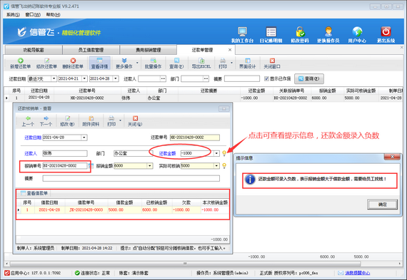Expand 最近7天 date range dropdown

click(54, 78)
